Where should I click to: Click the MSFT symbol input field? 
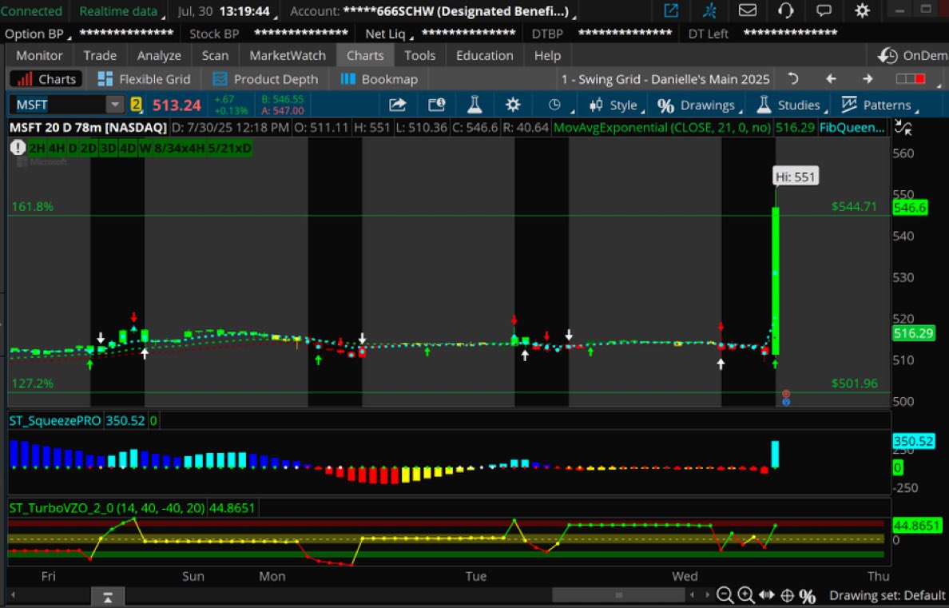tap(58, 105)
